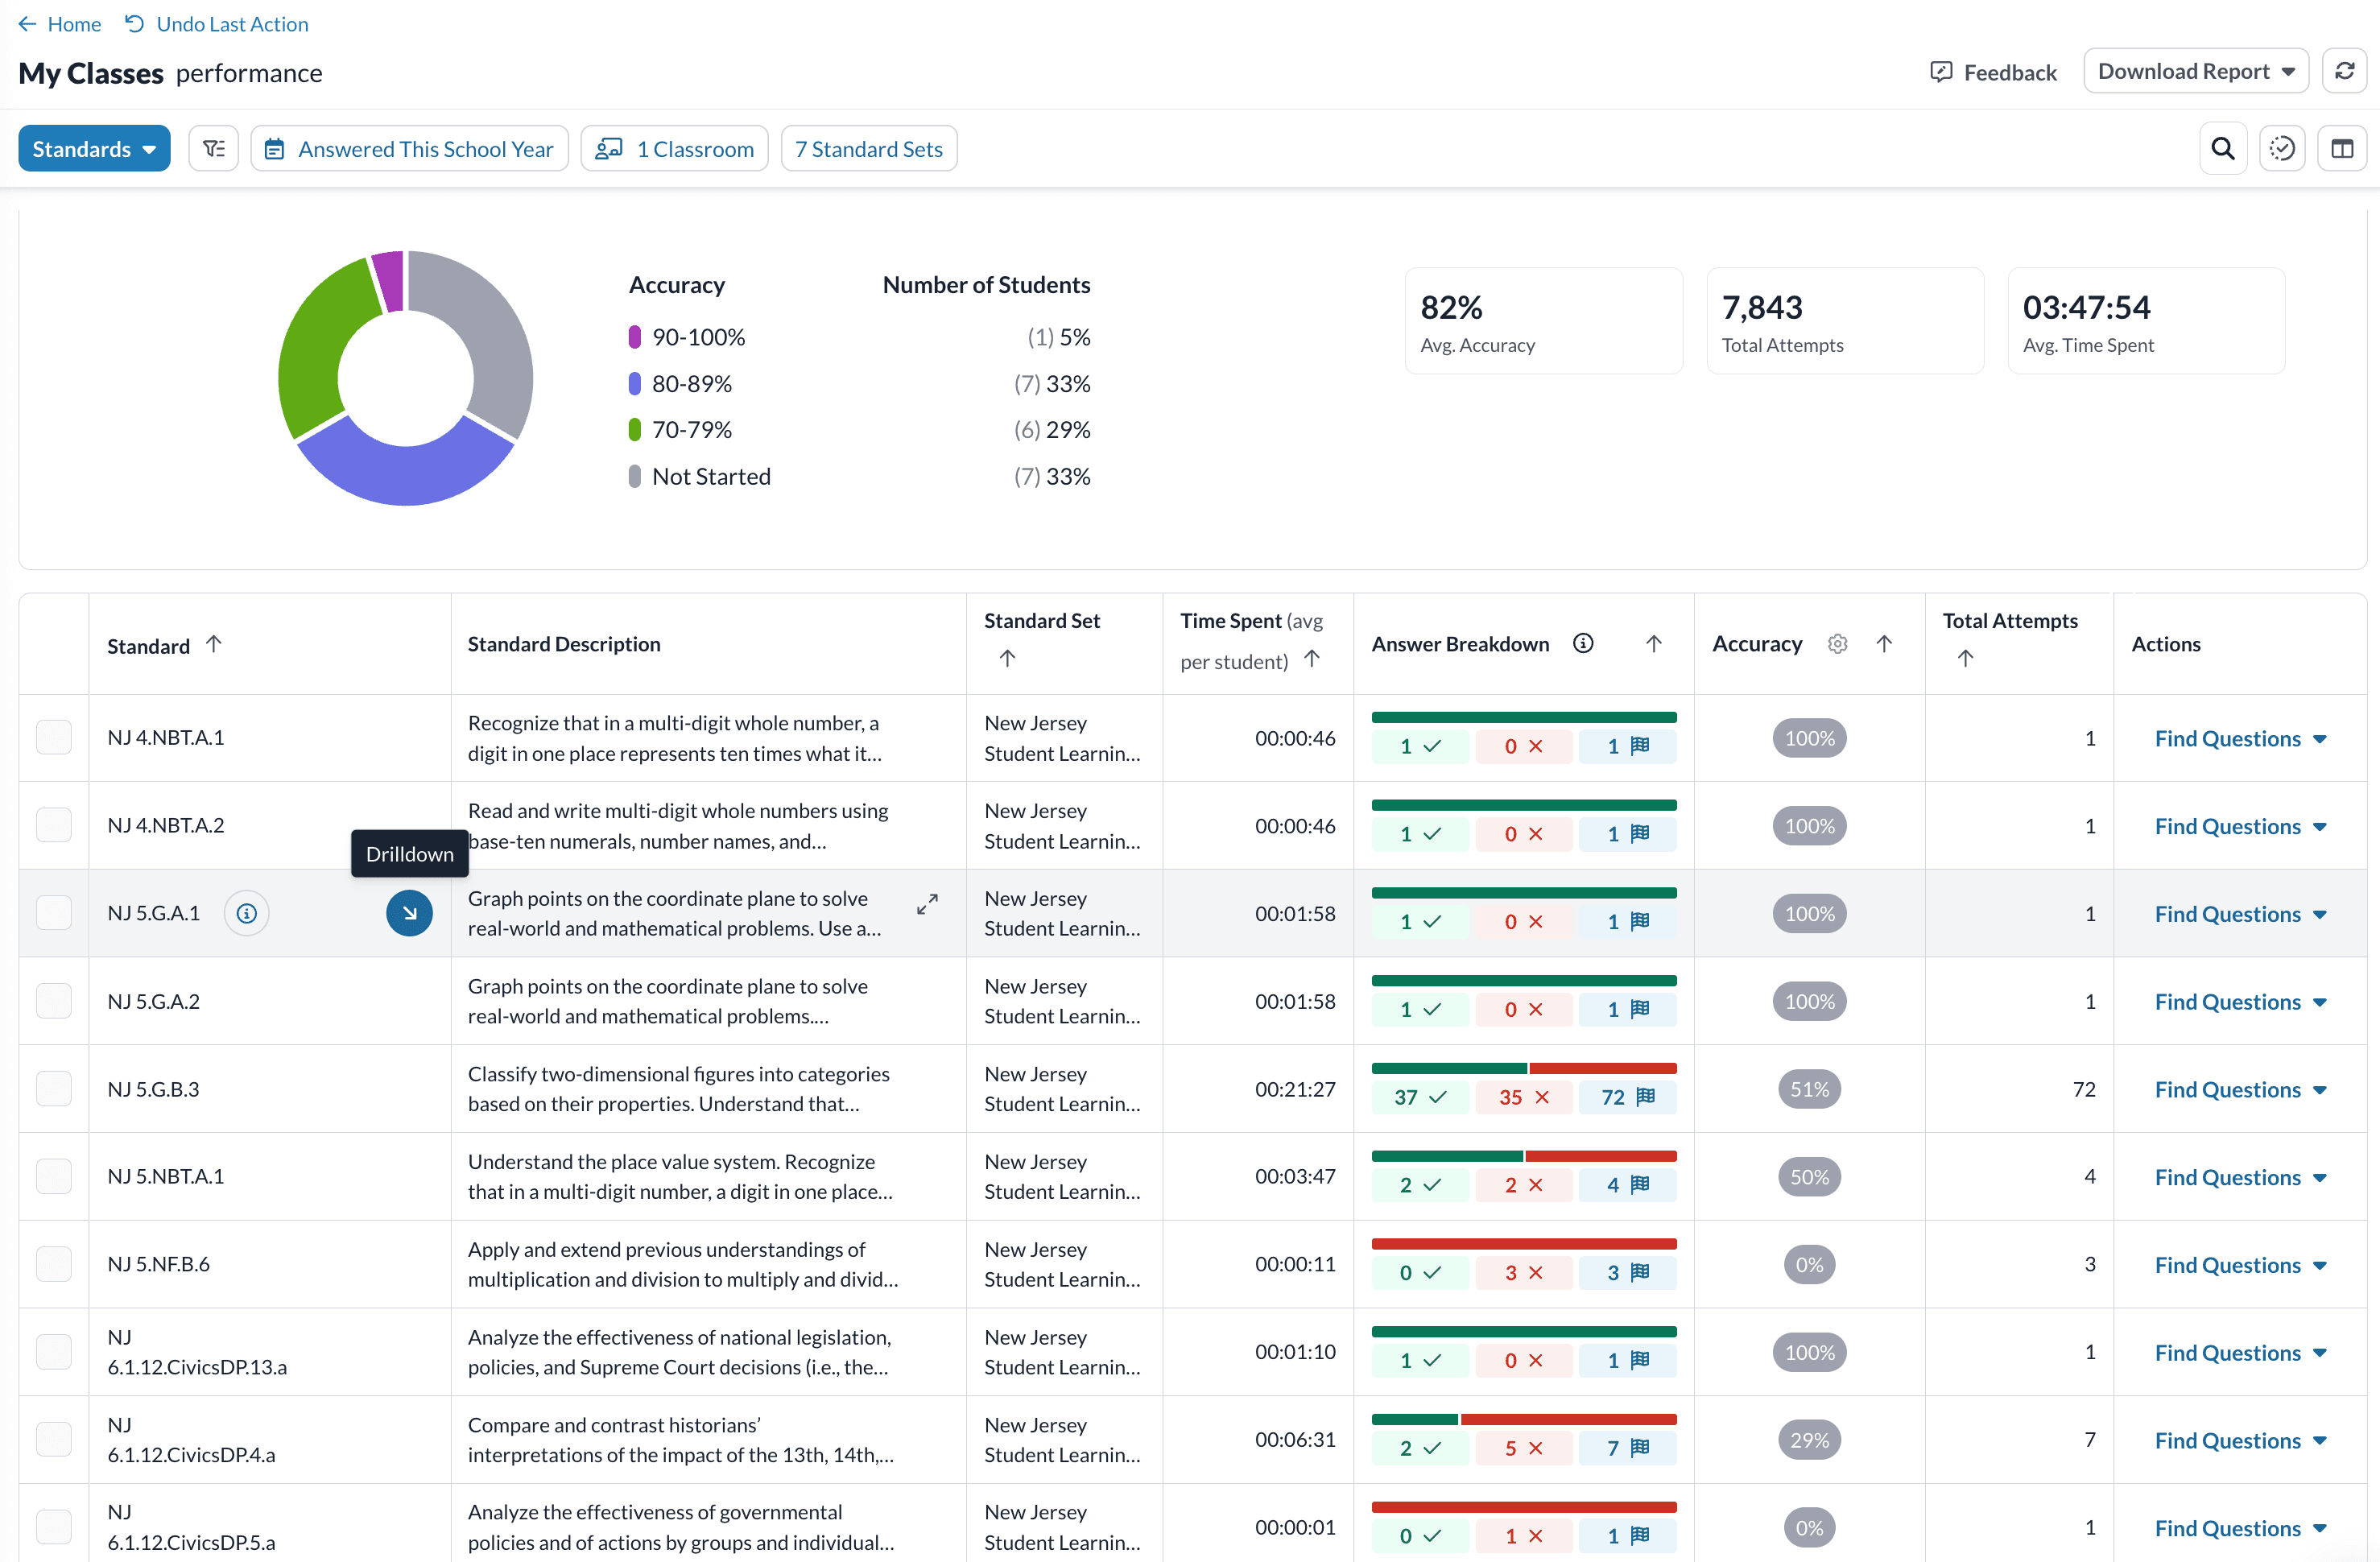This screenshot has width=2380, height=1562.
Task: Select the NJ 5.G.B.3 row checkbox
Action: tap(54, 1089)
